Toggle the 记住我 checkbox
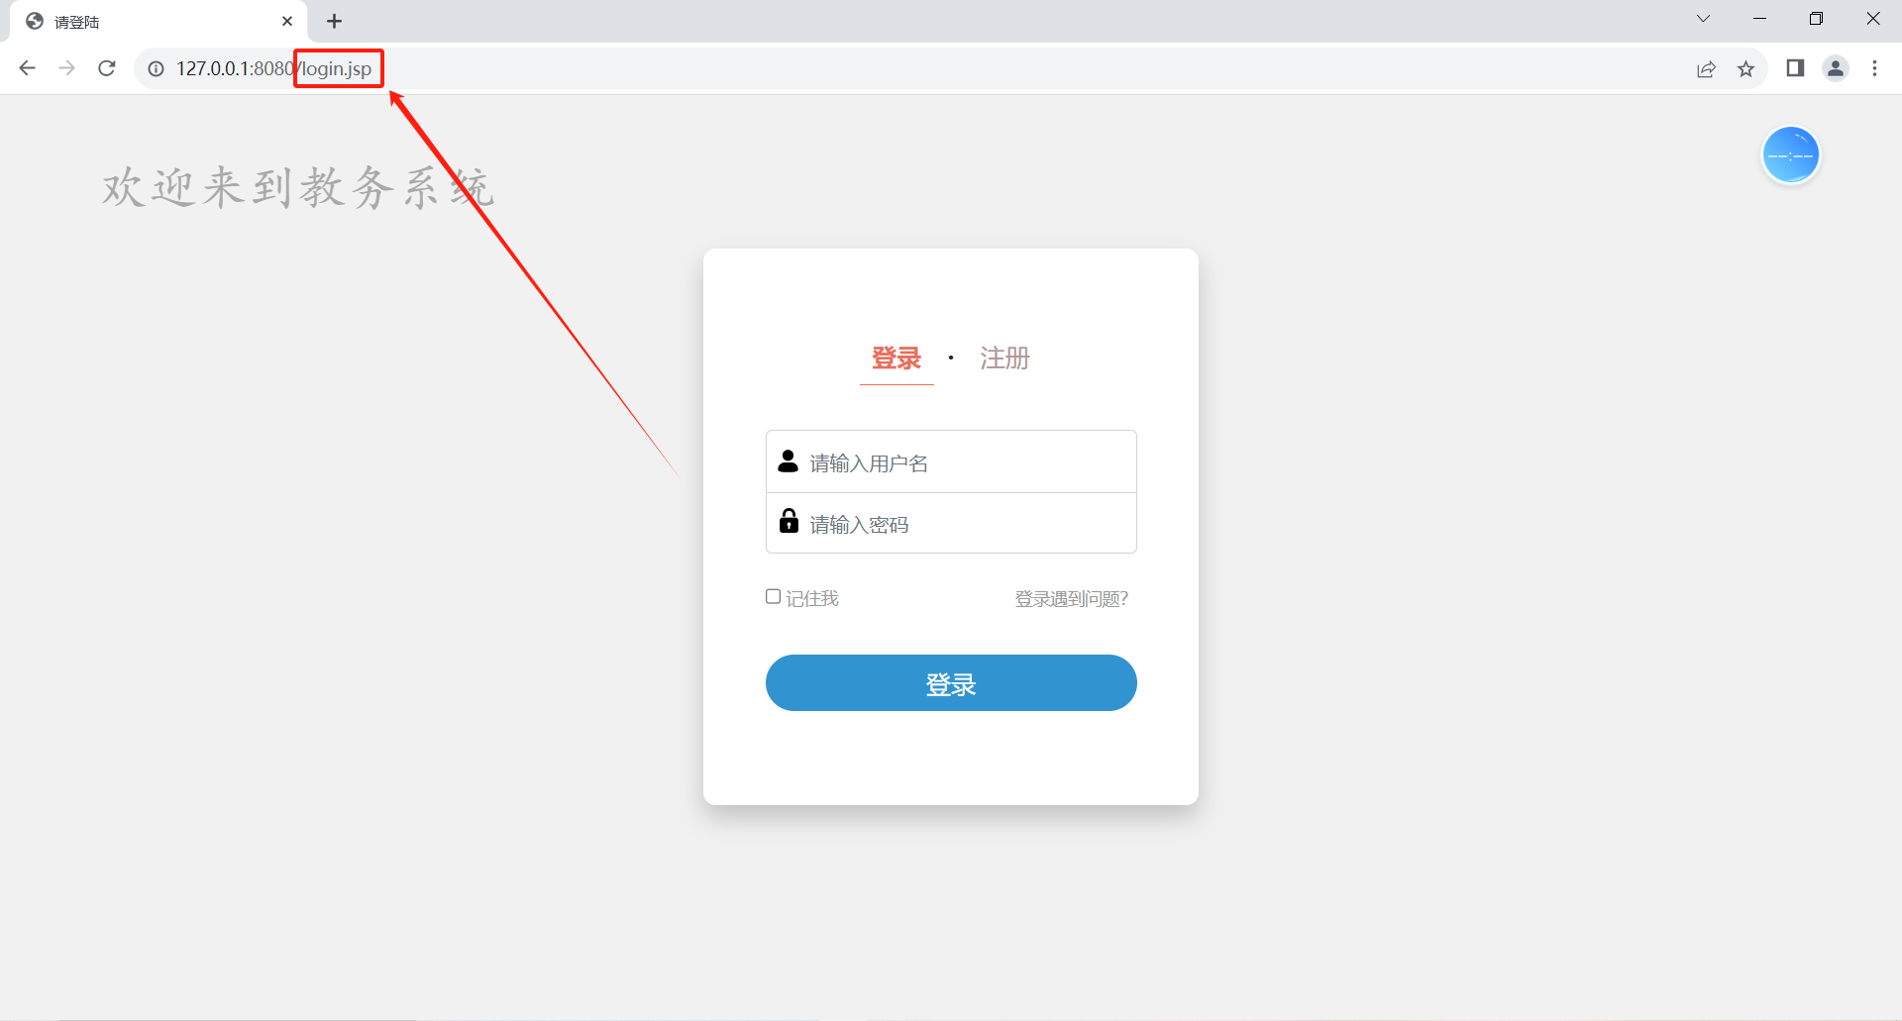The image size is (1902, 1021). click(773, 596)
